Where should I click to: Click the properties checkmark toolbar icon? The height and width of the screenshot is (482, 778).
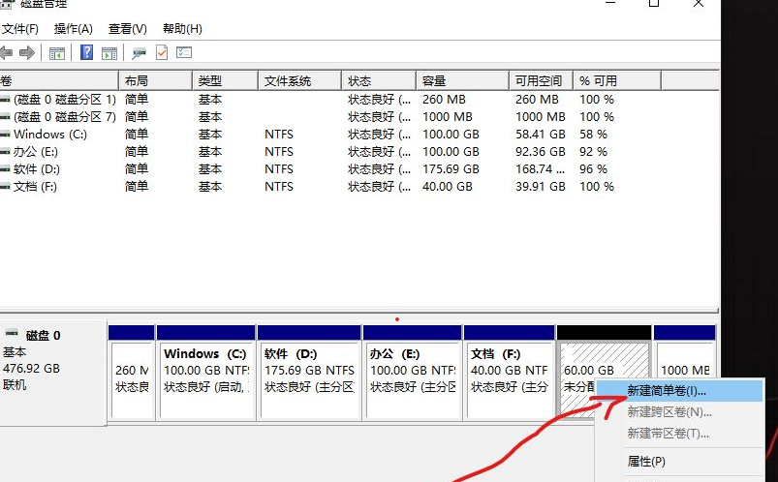162,52
